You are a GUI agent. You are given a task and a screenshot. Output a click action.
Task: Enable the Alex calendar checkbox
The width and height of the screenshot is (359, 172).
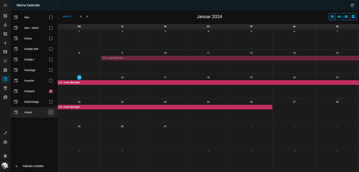51,17
